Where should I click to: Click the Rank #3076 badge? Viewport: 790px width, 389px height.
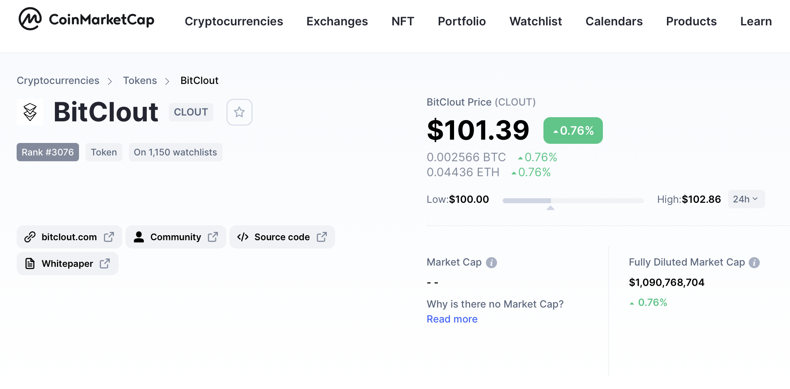pyautogui.click(x=48, y=152)
